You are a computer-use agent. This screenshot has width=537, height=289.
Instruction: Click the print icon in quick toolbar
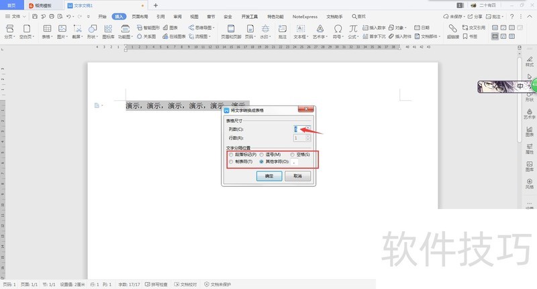[52, 16]
